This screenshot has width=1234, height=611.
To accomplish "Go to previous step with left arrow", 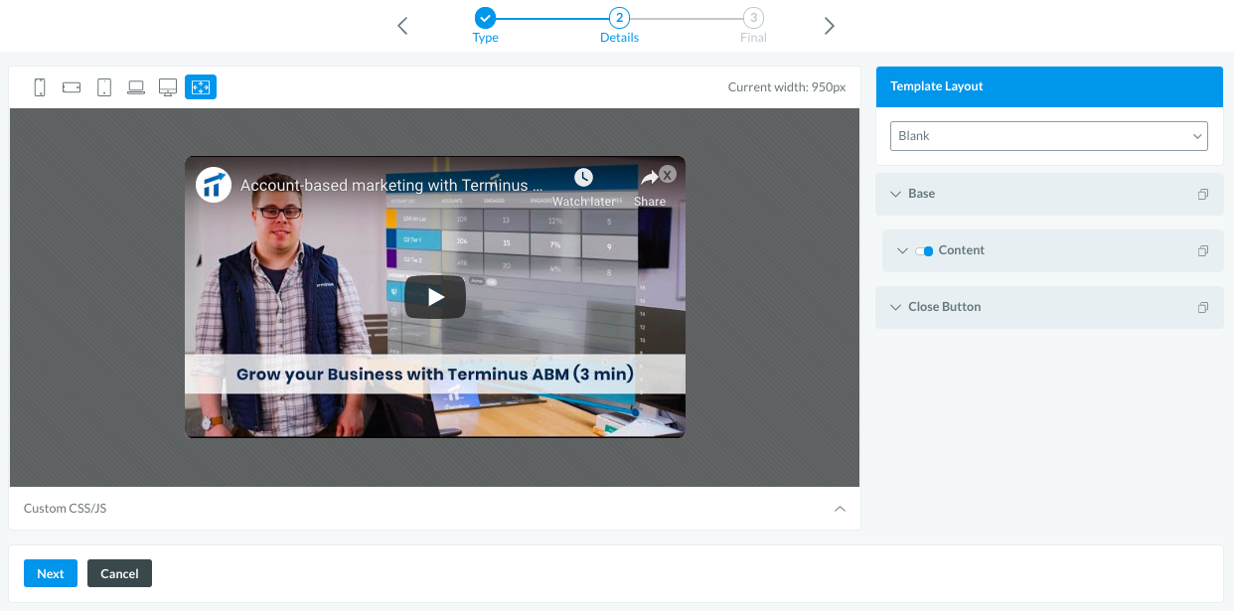I will 402,26.
